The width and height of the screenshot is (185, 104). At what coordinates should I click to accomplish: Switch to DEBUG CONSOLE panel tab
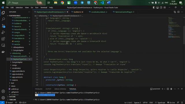pyautogui.click(x=60, y=89)
